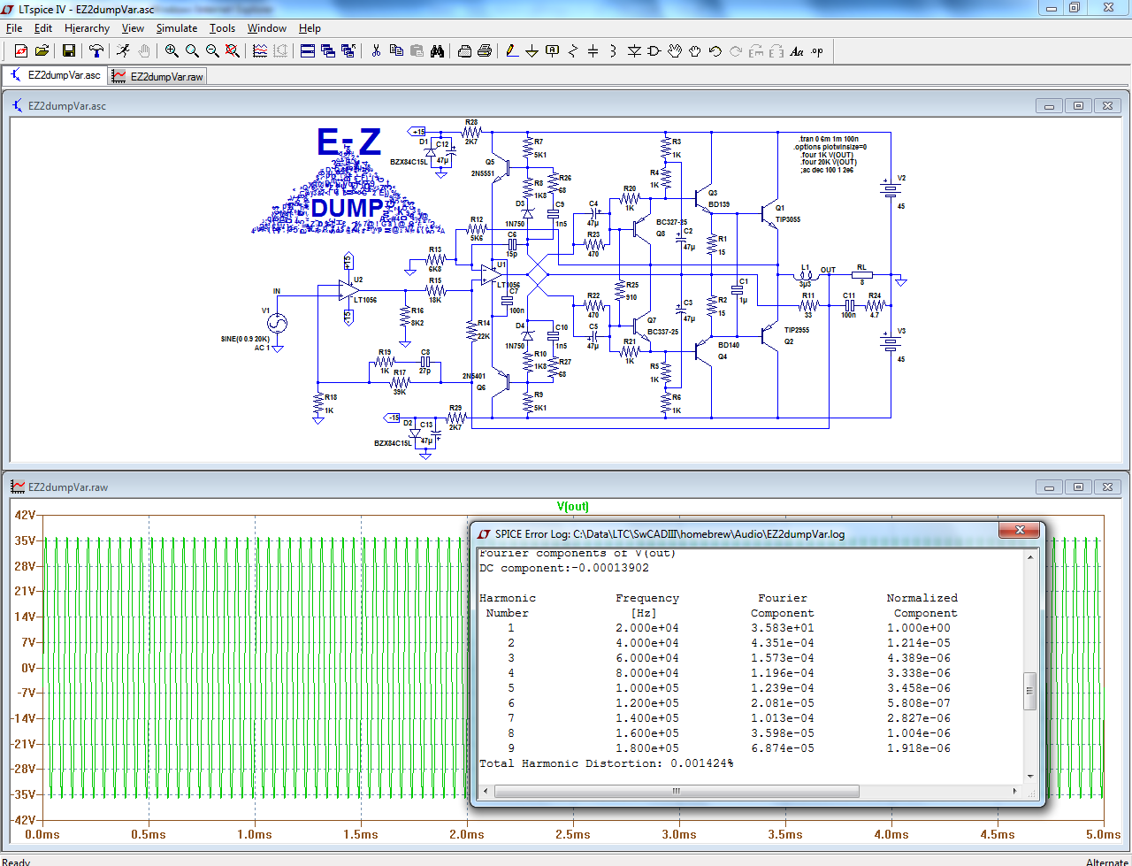Select the Draw Wire pencil tool
Image resolution: width=1132 pixels, height=866 pixels.
pyautogui.click(x=512, y=51)
